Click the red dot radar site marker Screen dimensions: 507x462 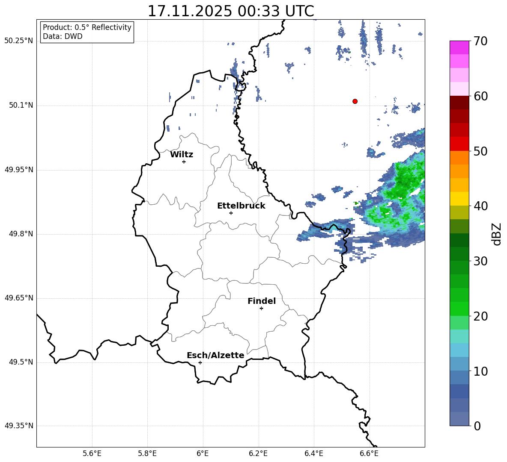(x=355, y=101)
